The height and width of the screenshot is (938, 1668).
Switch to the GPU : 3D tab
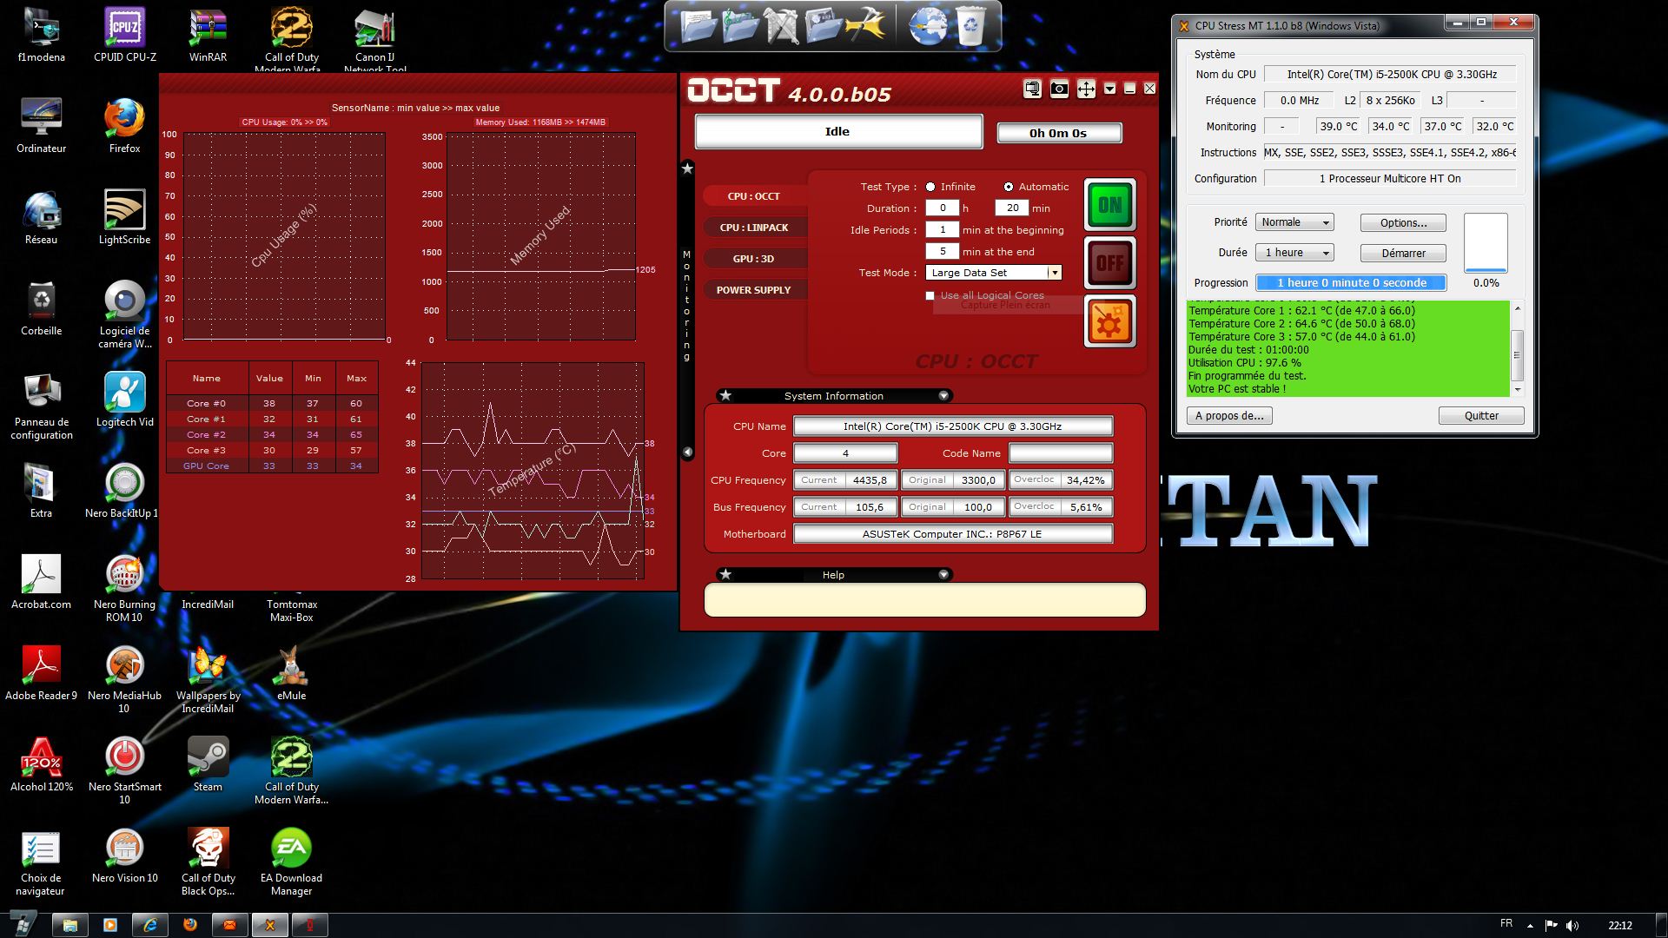753,259
